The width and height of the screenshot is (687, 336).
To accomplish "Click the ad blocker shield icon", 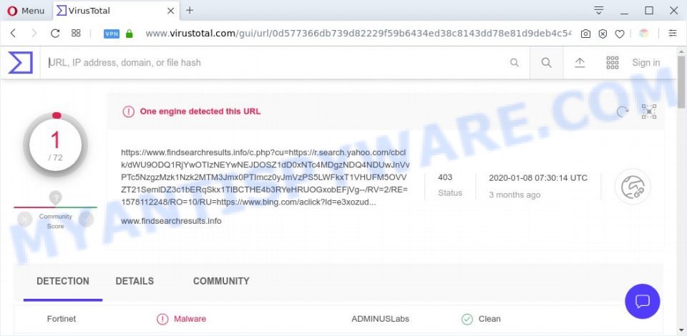I will click(603, 34).
